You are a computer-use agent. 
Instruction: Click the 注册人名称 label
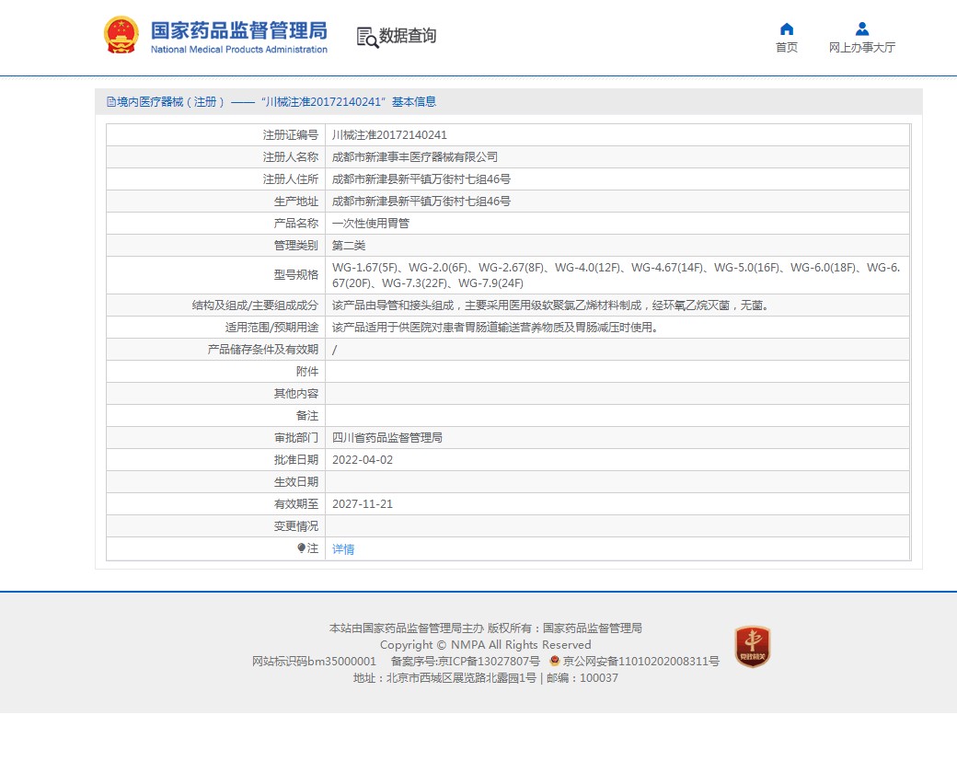tap(291, 156)
